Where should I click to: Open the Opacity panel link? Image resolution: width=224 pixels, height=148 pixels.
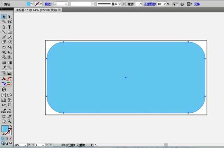coord(150,4)
